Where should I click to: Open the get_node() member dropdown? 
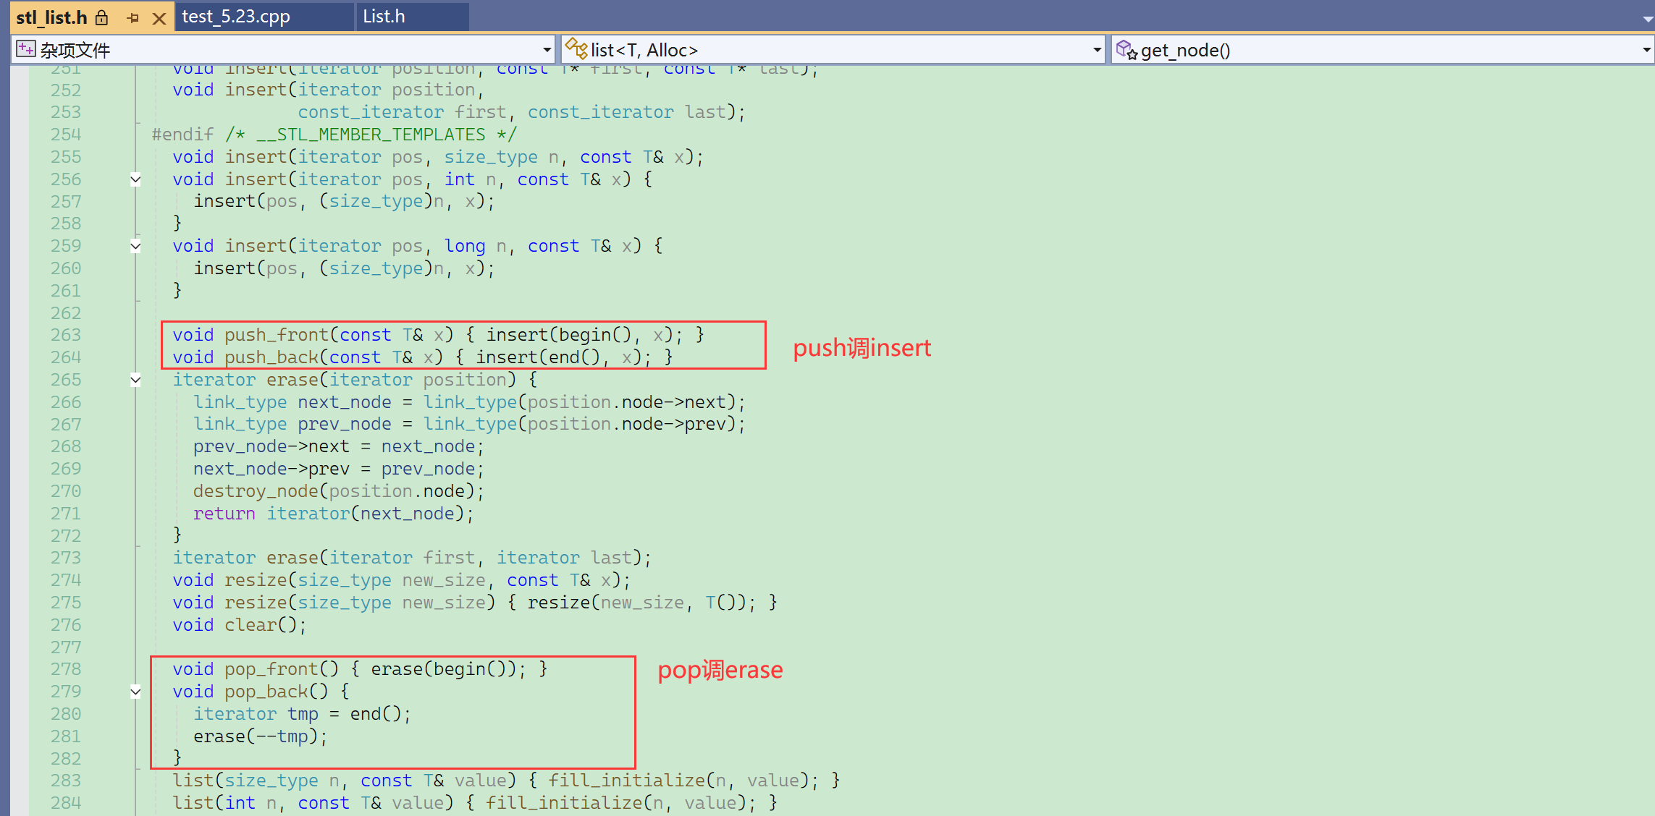(1646, 50)
